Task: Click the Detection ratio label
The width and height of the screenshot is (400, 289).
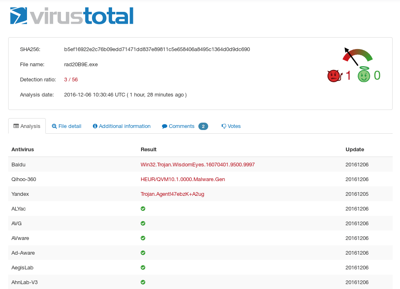Action: tap(38, 80)
